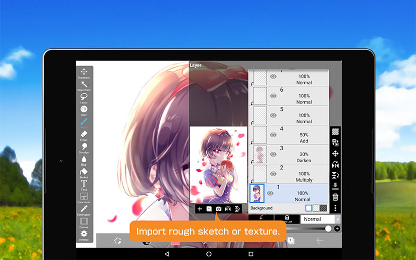
Task: Select layer 1 by its thumbnail
Action: pyautogui.click(x=257, y=193)
